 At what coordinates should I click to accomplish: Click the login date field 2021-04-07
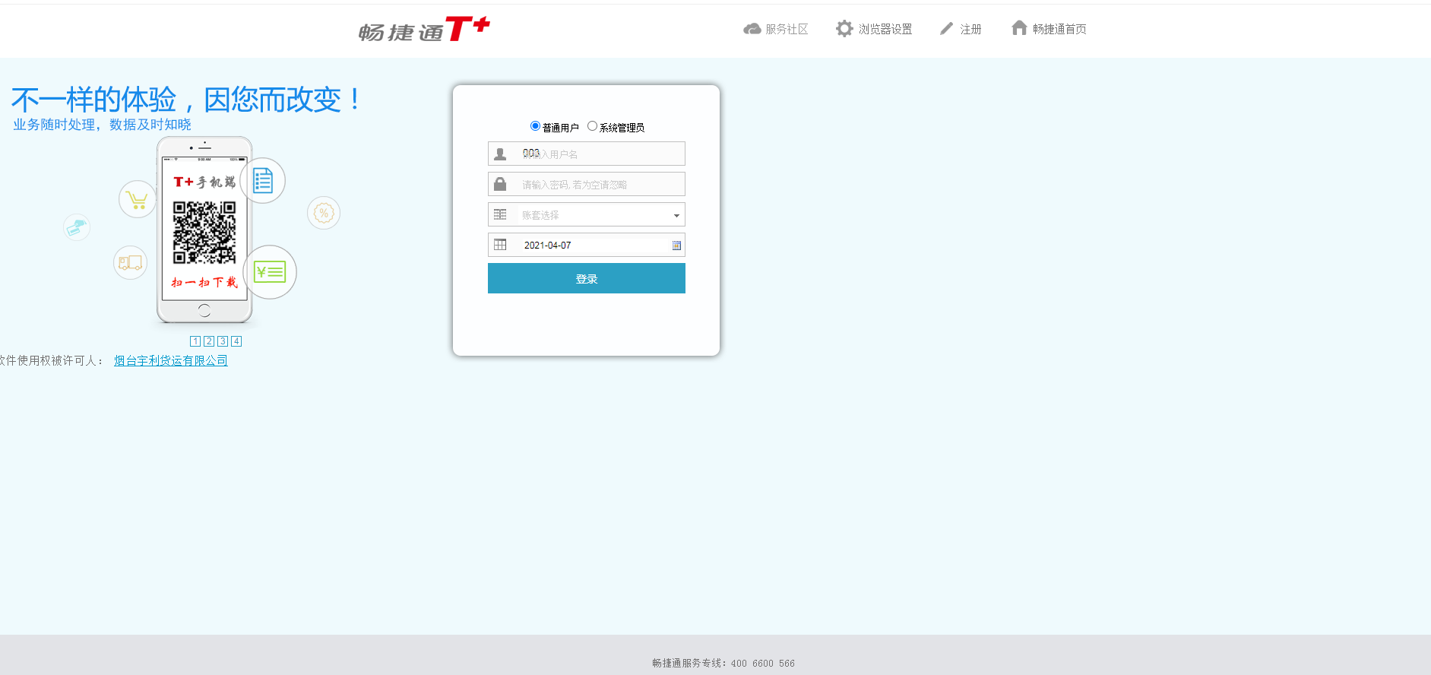(587, 245)
